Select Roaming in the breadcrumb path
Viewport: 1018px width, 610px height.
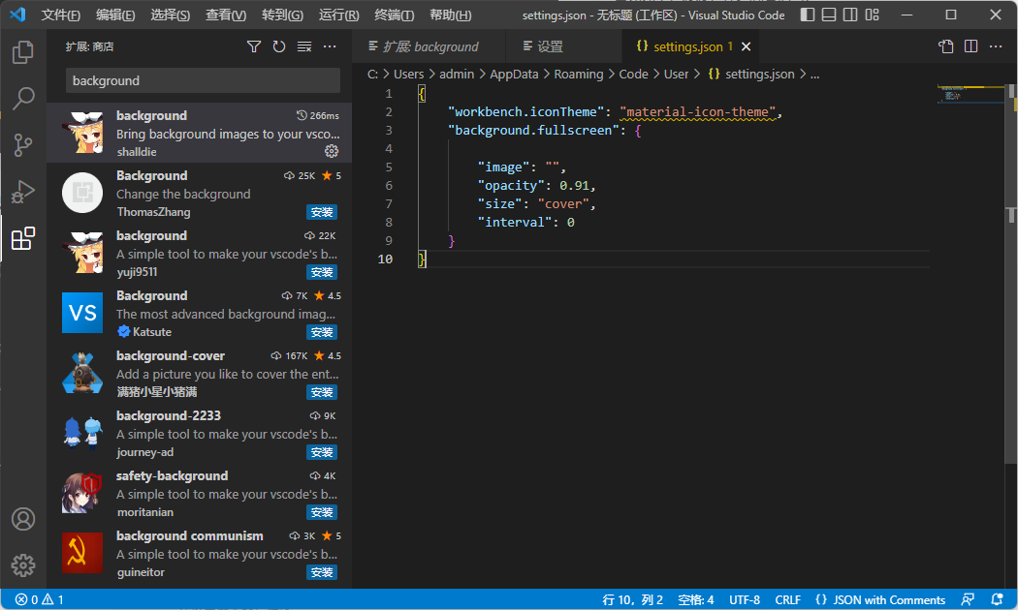pos(579,75)
